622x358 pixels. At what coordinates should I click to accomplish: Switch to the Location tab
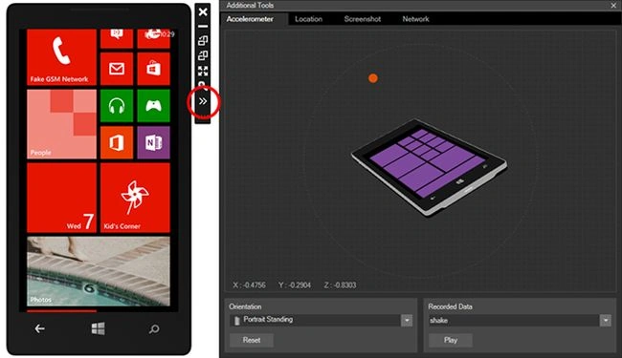tap(309, 19)
